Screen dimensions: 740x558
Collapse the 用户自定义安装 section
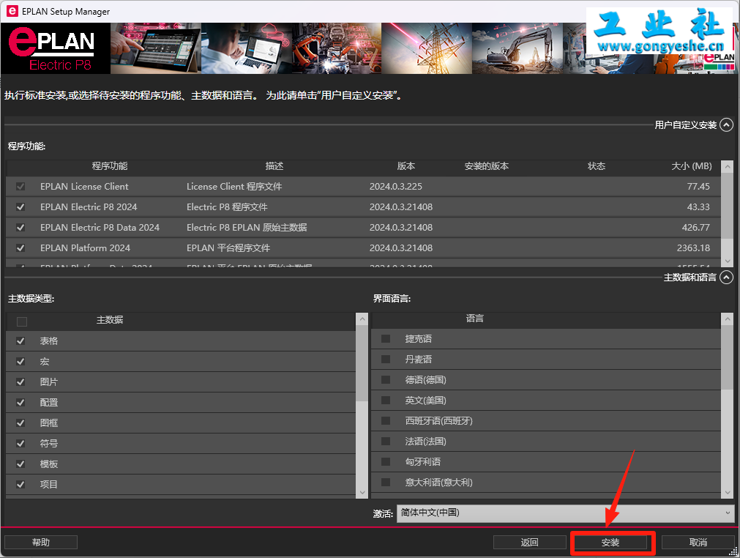click(726, 124)
